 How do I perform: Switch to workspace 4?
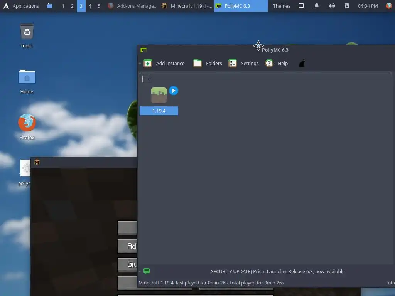click(x=90, y=6)
